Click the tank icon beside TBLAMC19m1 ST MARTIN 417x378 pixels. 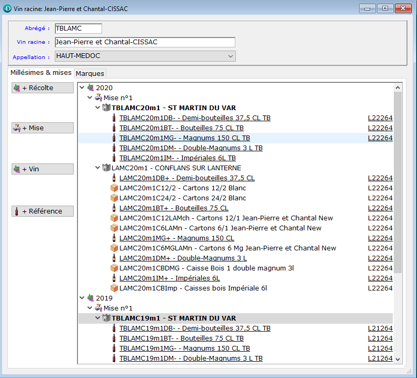click(106, 318)
